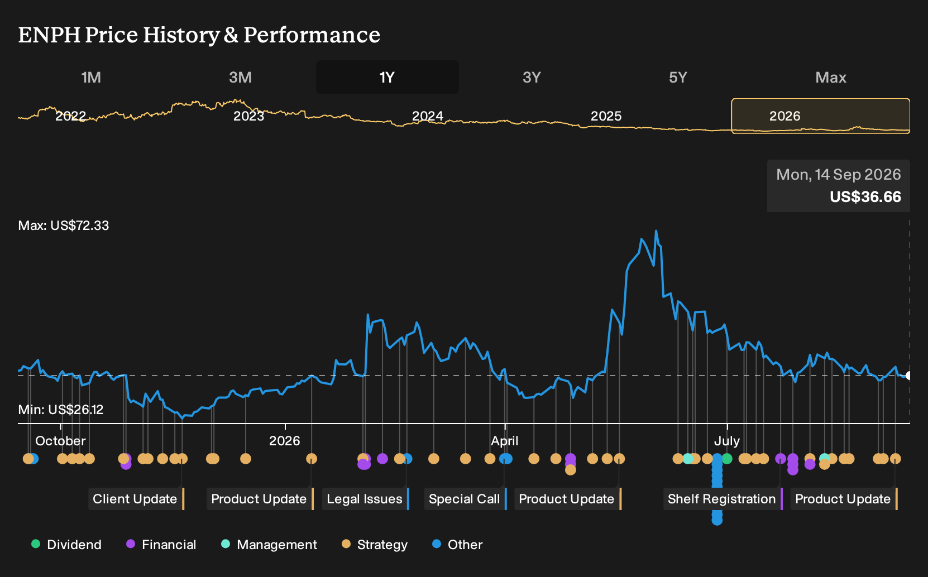Select the active 1Y range tab
Viewport: 928px width, 577px height.
click(388, 77)
